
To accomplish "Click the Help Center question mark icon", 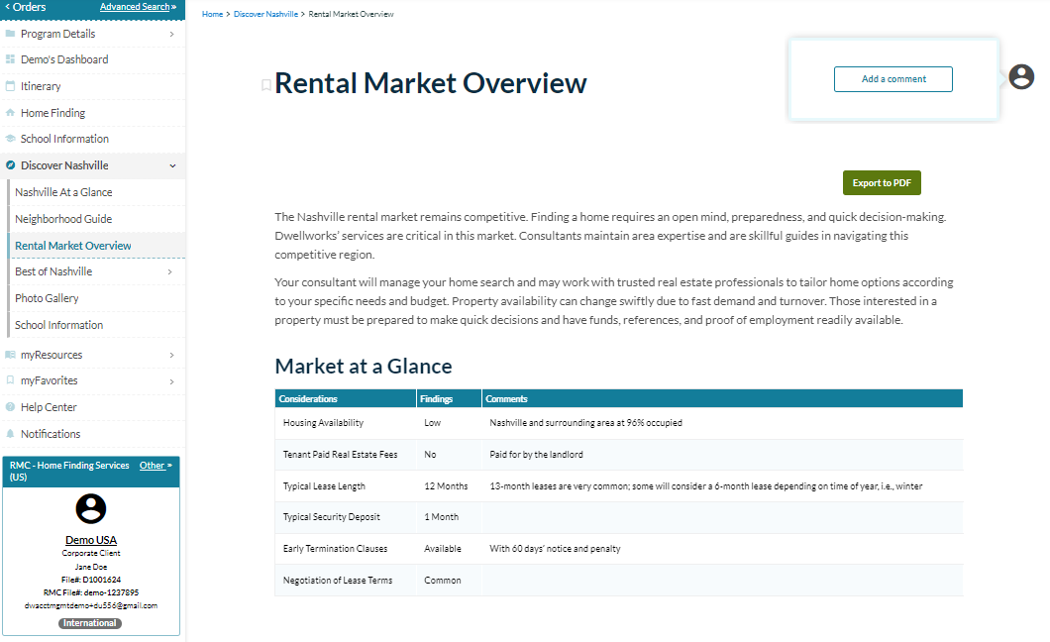I will point(10,407).
